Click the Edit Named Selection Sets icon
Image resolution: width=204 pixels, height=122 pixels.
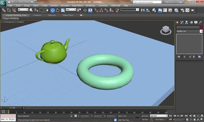point(117,10)
